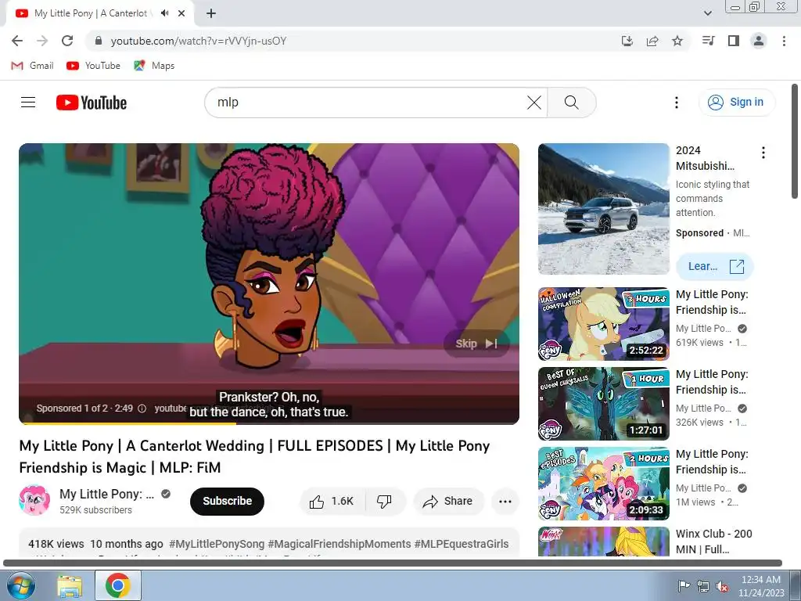801x601 pixels.
Task: Open the #MyLittlePonySong hashtag
Action: [x=217, y=544]
